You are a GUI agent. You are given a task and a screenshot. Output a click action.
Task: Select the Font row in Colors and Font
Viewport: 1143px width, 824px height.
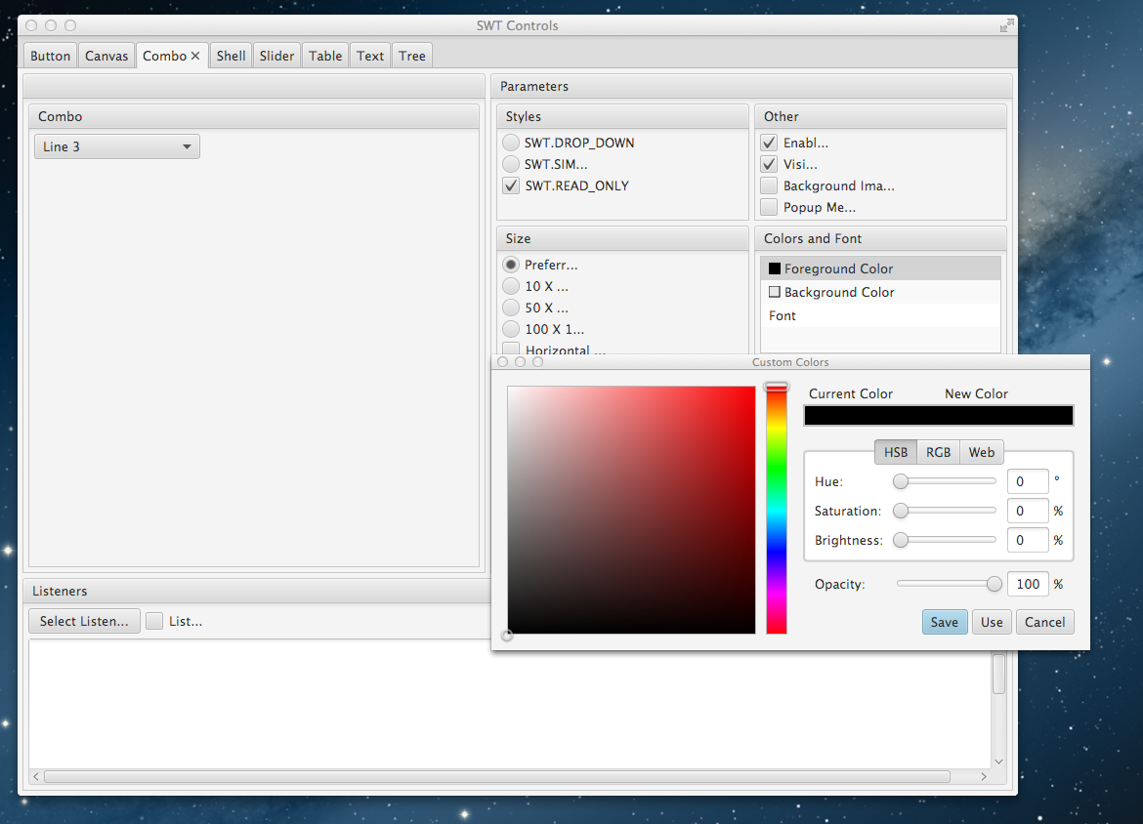tap(880, 315)
